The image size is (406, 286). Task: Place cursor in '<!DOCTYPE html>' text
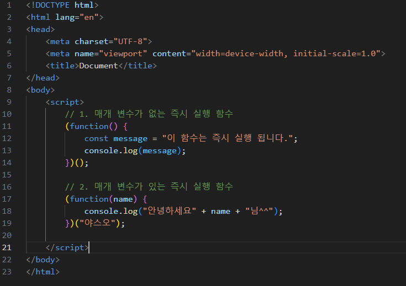[x=62, y=5]
